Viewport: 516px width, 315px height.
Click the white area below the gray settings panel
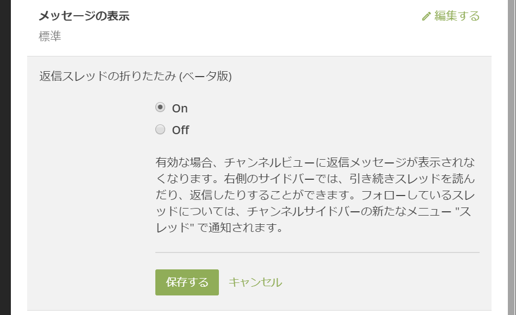259,313
